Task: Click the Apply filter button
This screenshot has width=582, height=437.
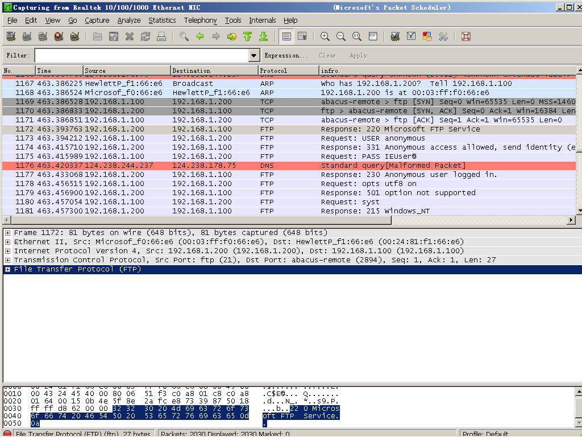Action: (358, 55)
